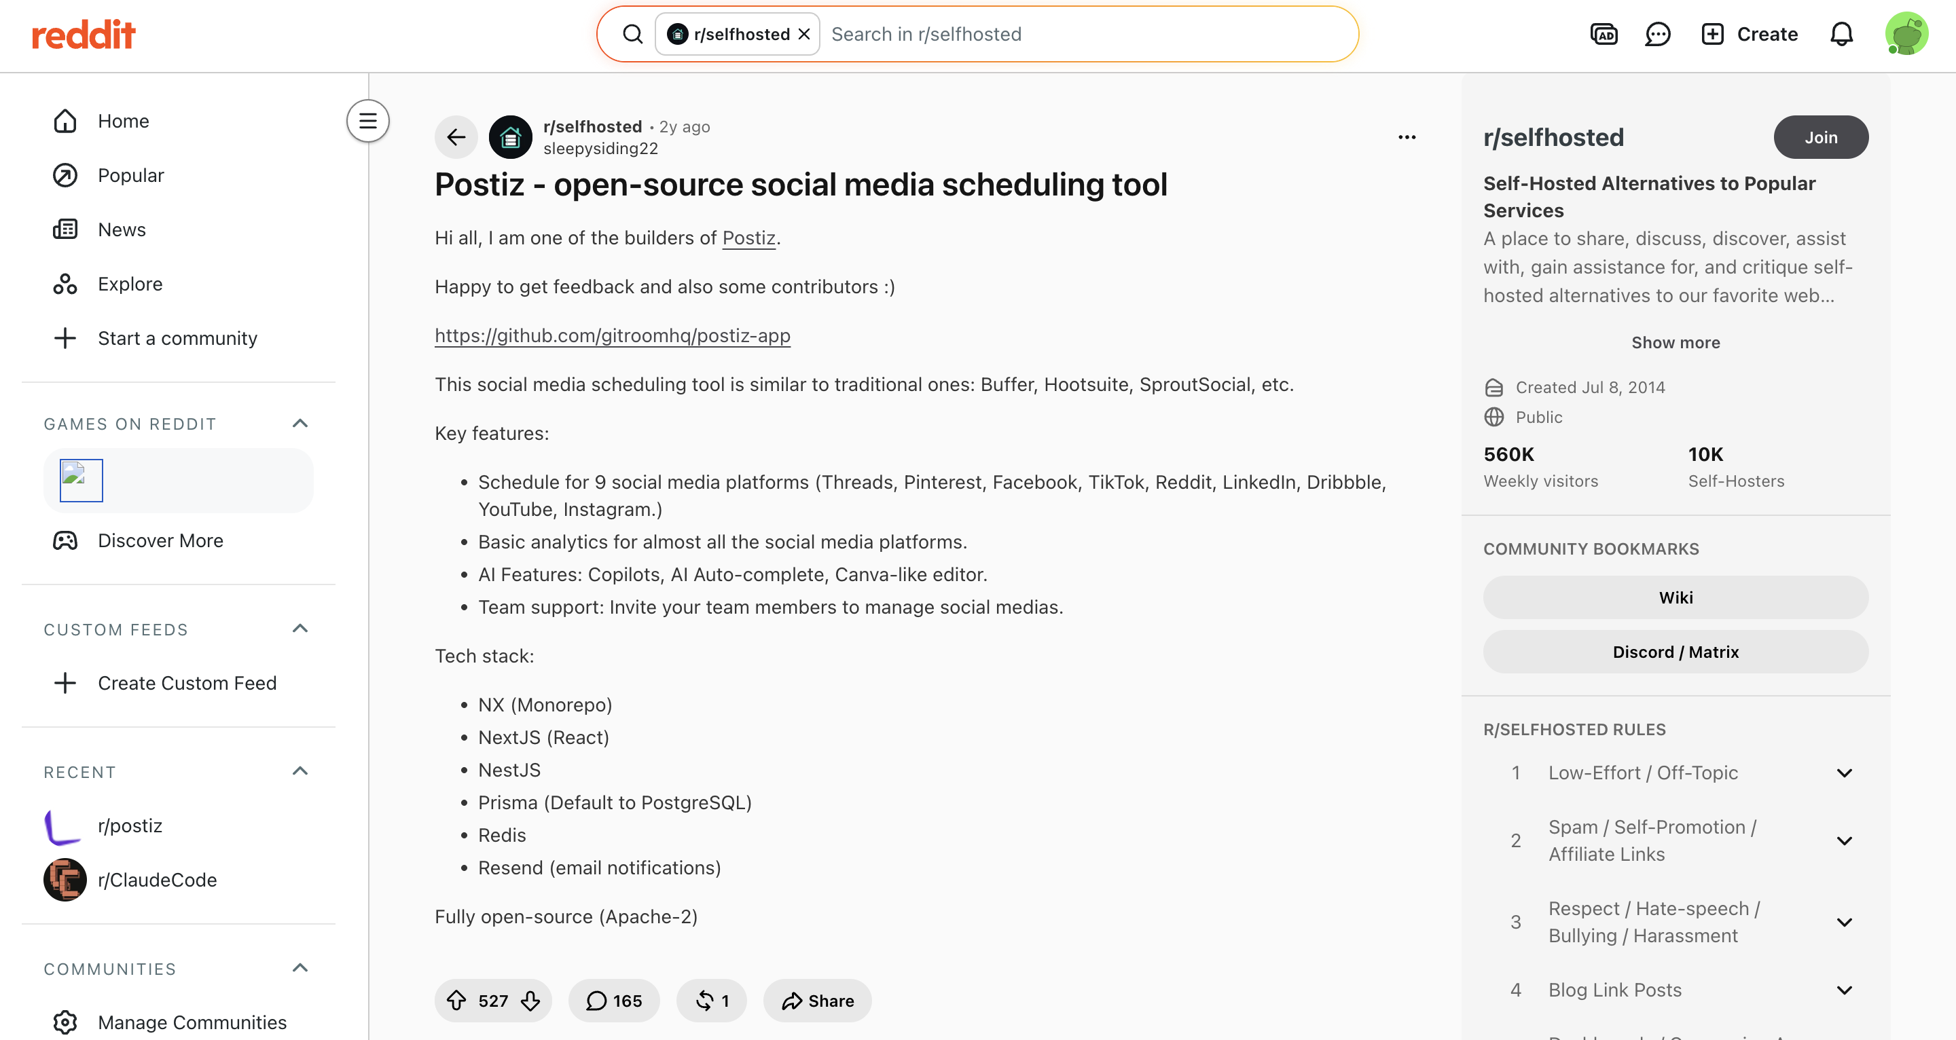1956x1040 pixels.
Task: Open recent community r/ClaudeCode
Action: [179, 880]
